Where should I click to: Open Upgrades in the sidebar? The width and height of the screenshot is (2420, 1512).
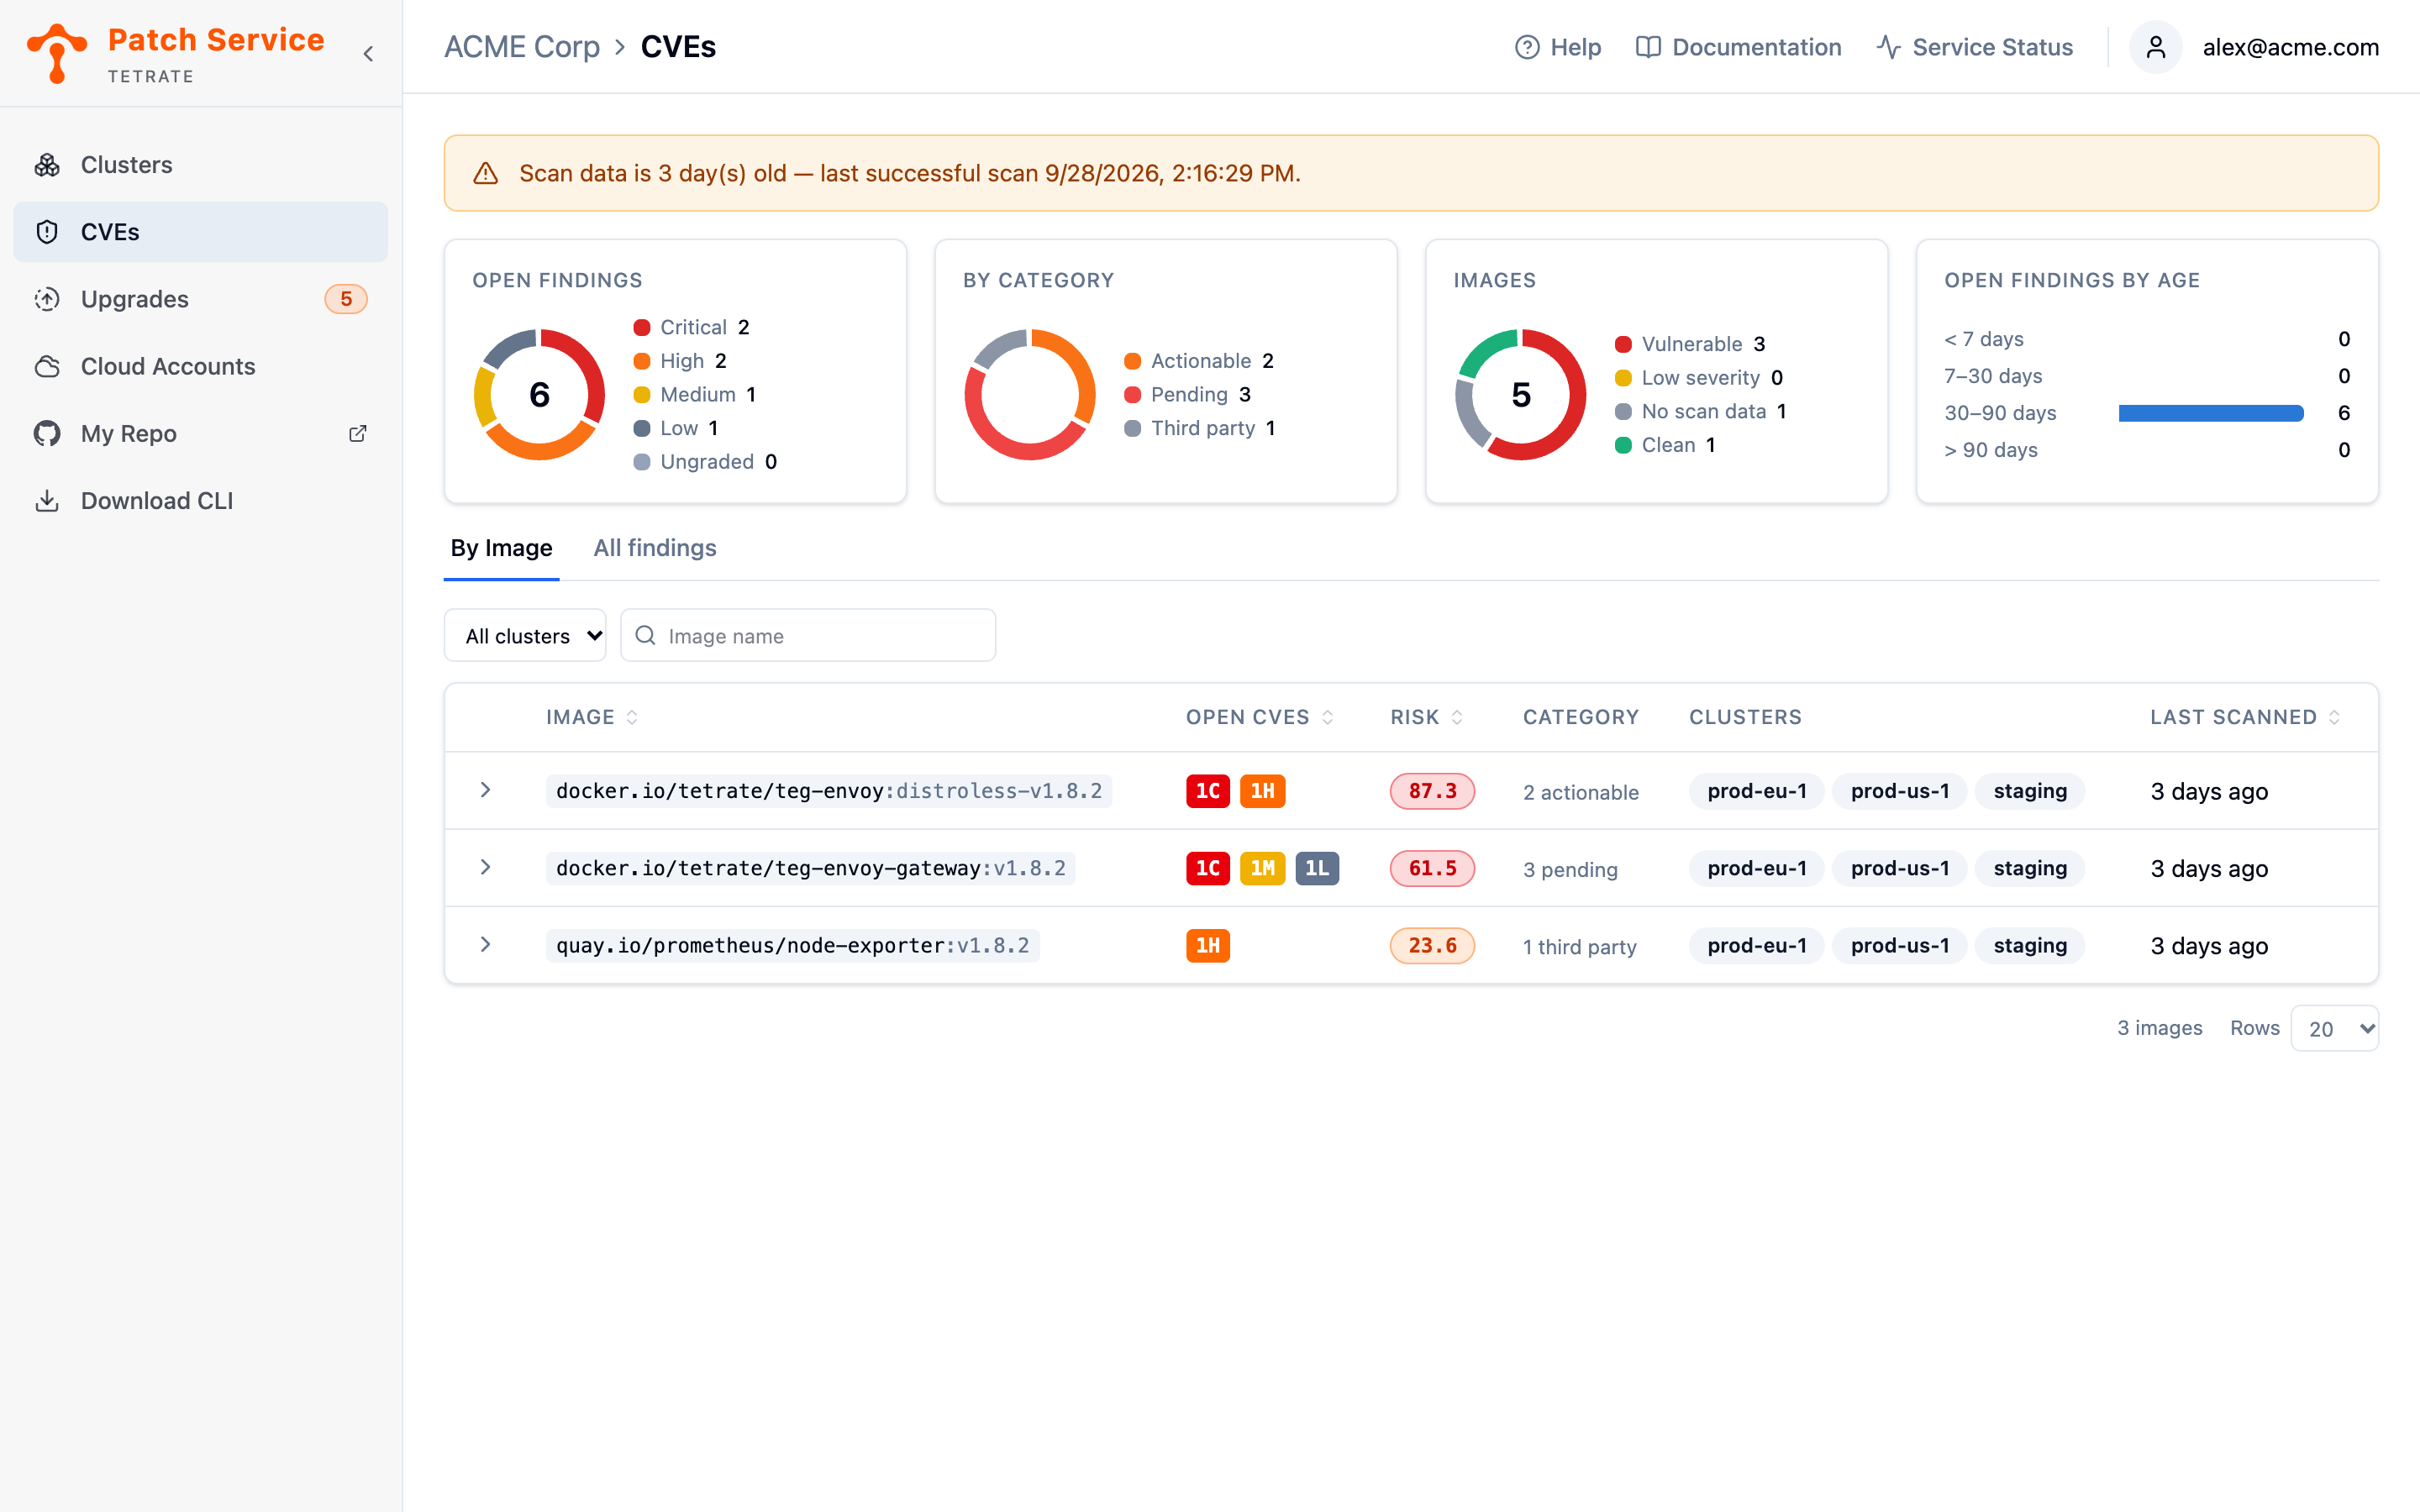200,299
